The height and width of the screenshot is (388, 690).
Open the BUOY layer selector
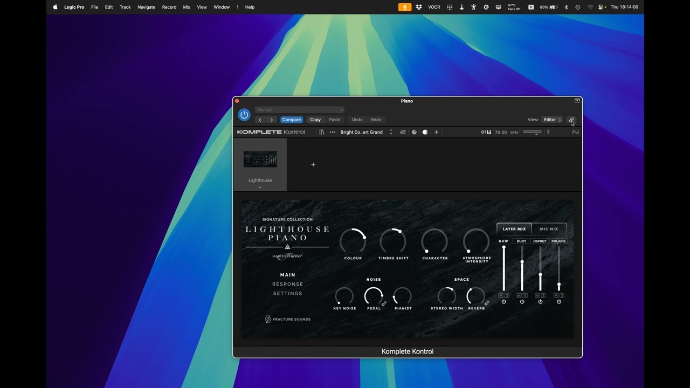coord(522,241)
